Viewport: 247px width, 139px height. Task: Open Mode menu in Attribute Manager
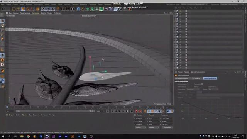click(180, 72)
